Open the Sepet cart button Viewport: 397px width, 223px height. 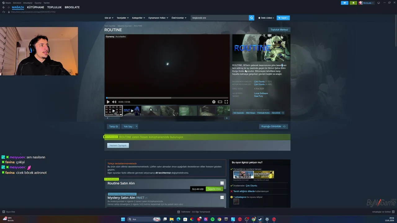coord(283,18)
